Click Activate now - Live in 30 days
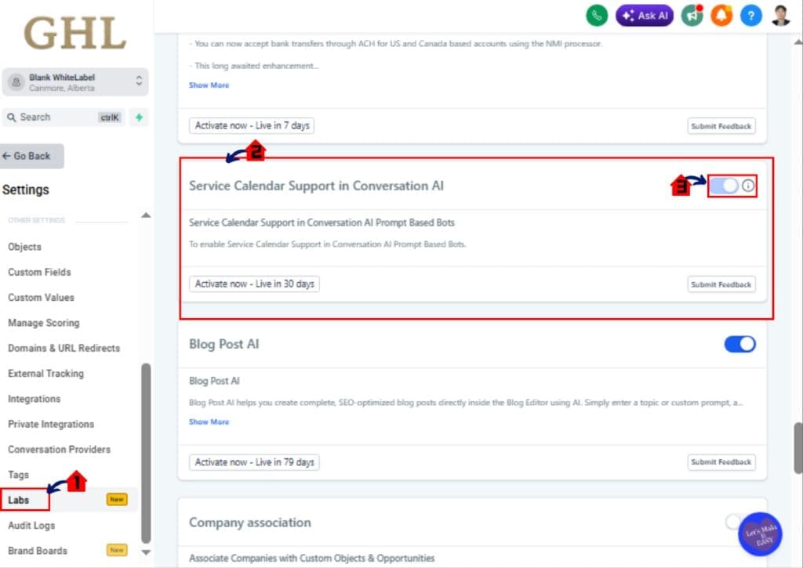 coord(253,284)
